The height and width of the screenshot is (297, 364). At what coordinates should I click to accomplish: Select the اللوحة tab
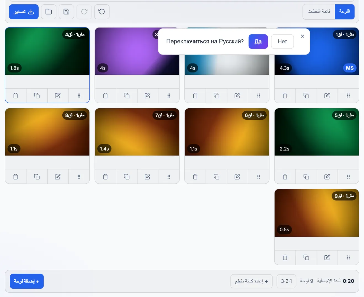click(x=345, y=12)
